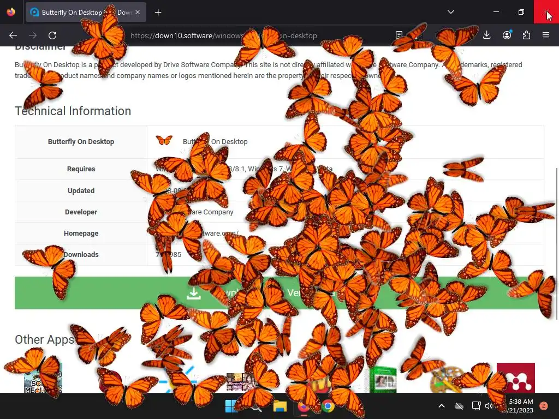The image size is (559, 419).
Task: Click the OneDrive cloud tray icon
Action: tap(459, 406)
